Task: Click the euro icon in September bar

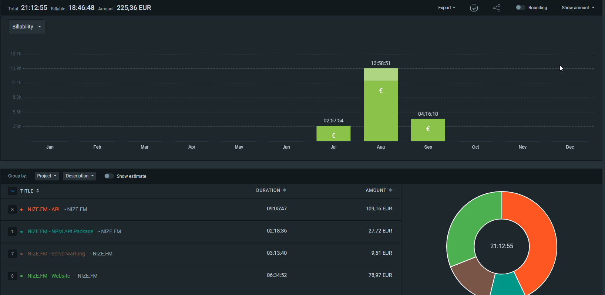Action: click(x=428, y=129)
